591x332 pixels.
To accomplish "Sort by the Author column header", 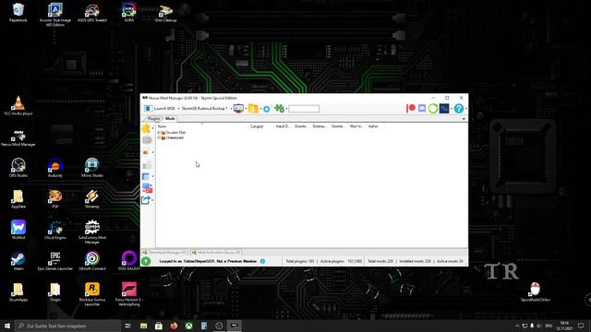I will pos(373,126).
